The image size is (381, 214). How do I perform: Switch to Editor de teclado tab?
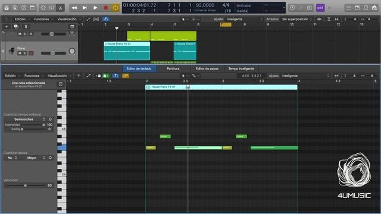click(139, 69)
